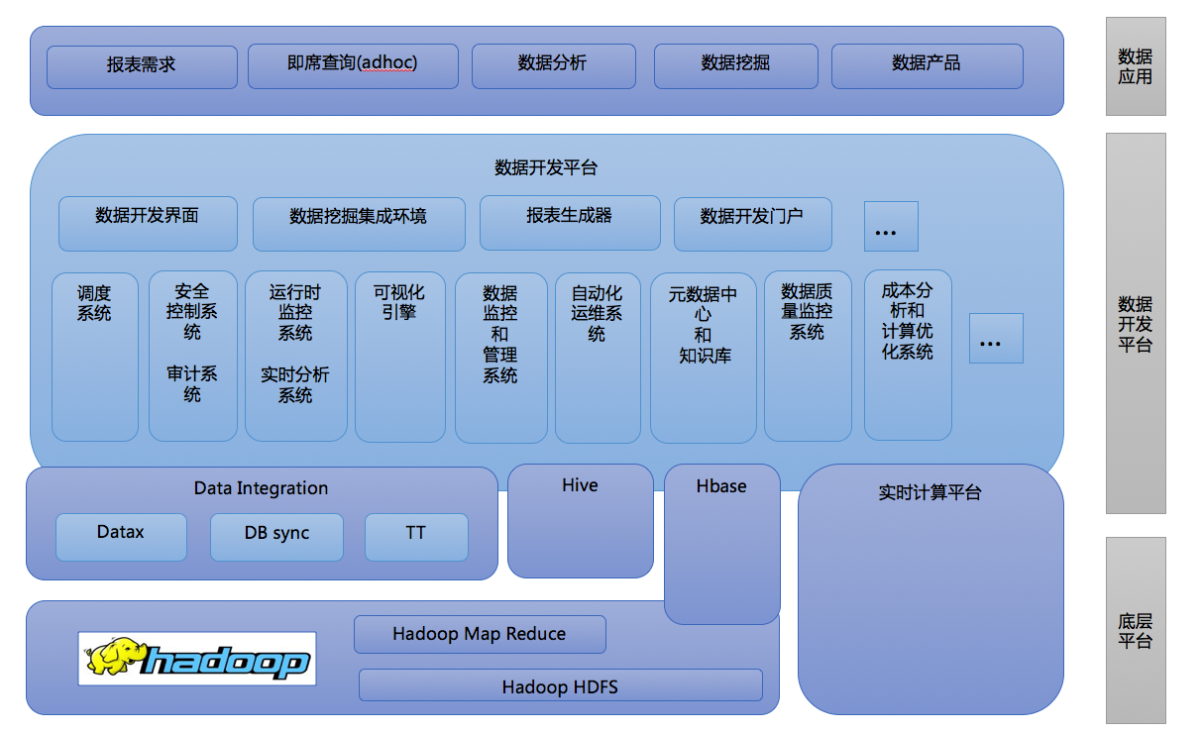Select the grey 数据开发平台 side label
The height and width of the screenshot is (733, 1203).
[x=1136, y=324]
